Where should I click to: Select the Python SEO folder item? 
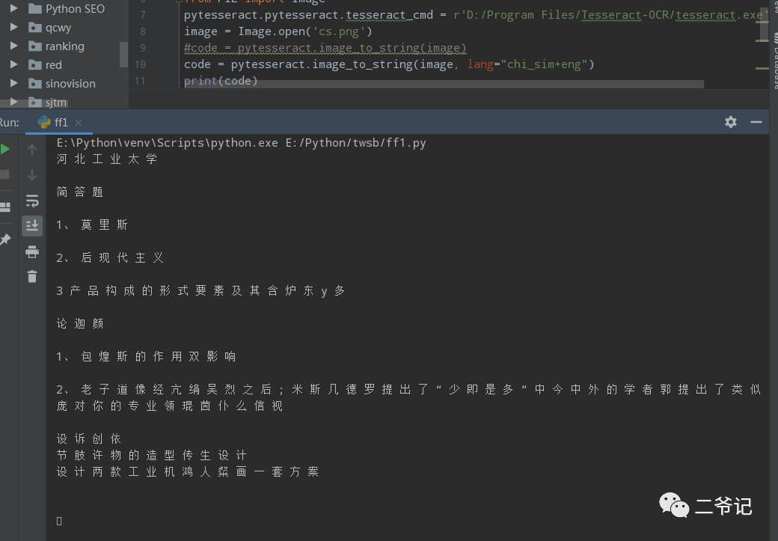click(67, 9)
